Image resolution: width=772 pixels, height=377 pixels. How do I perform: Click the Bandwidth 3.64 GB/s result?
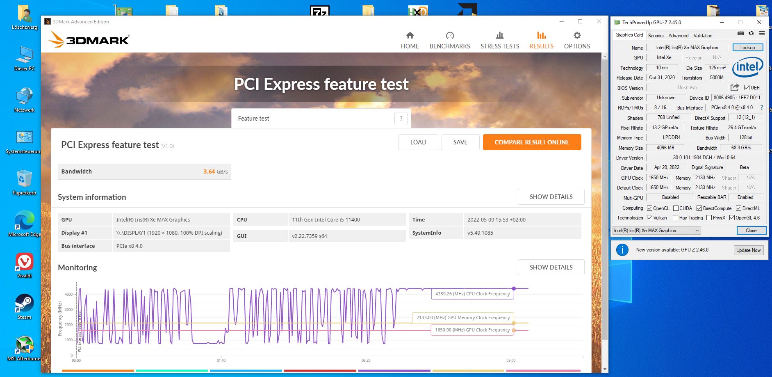144,171
